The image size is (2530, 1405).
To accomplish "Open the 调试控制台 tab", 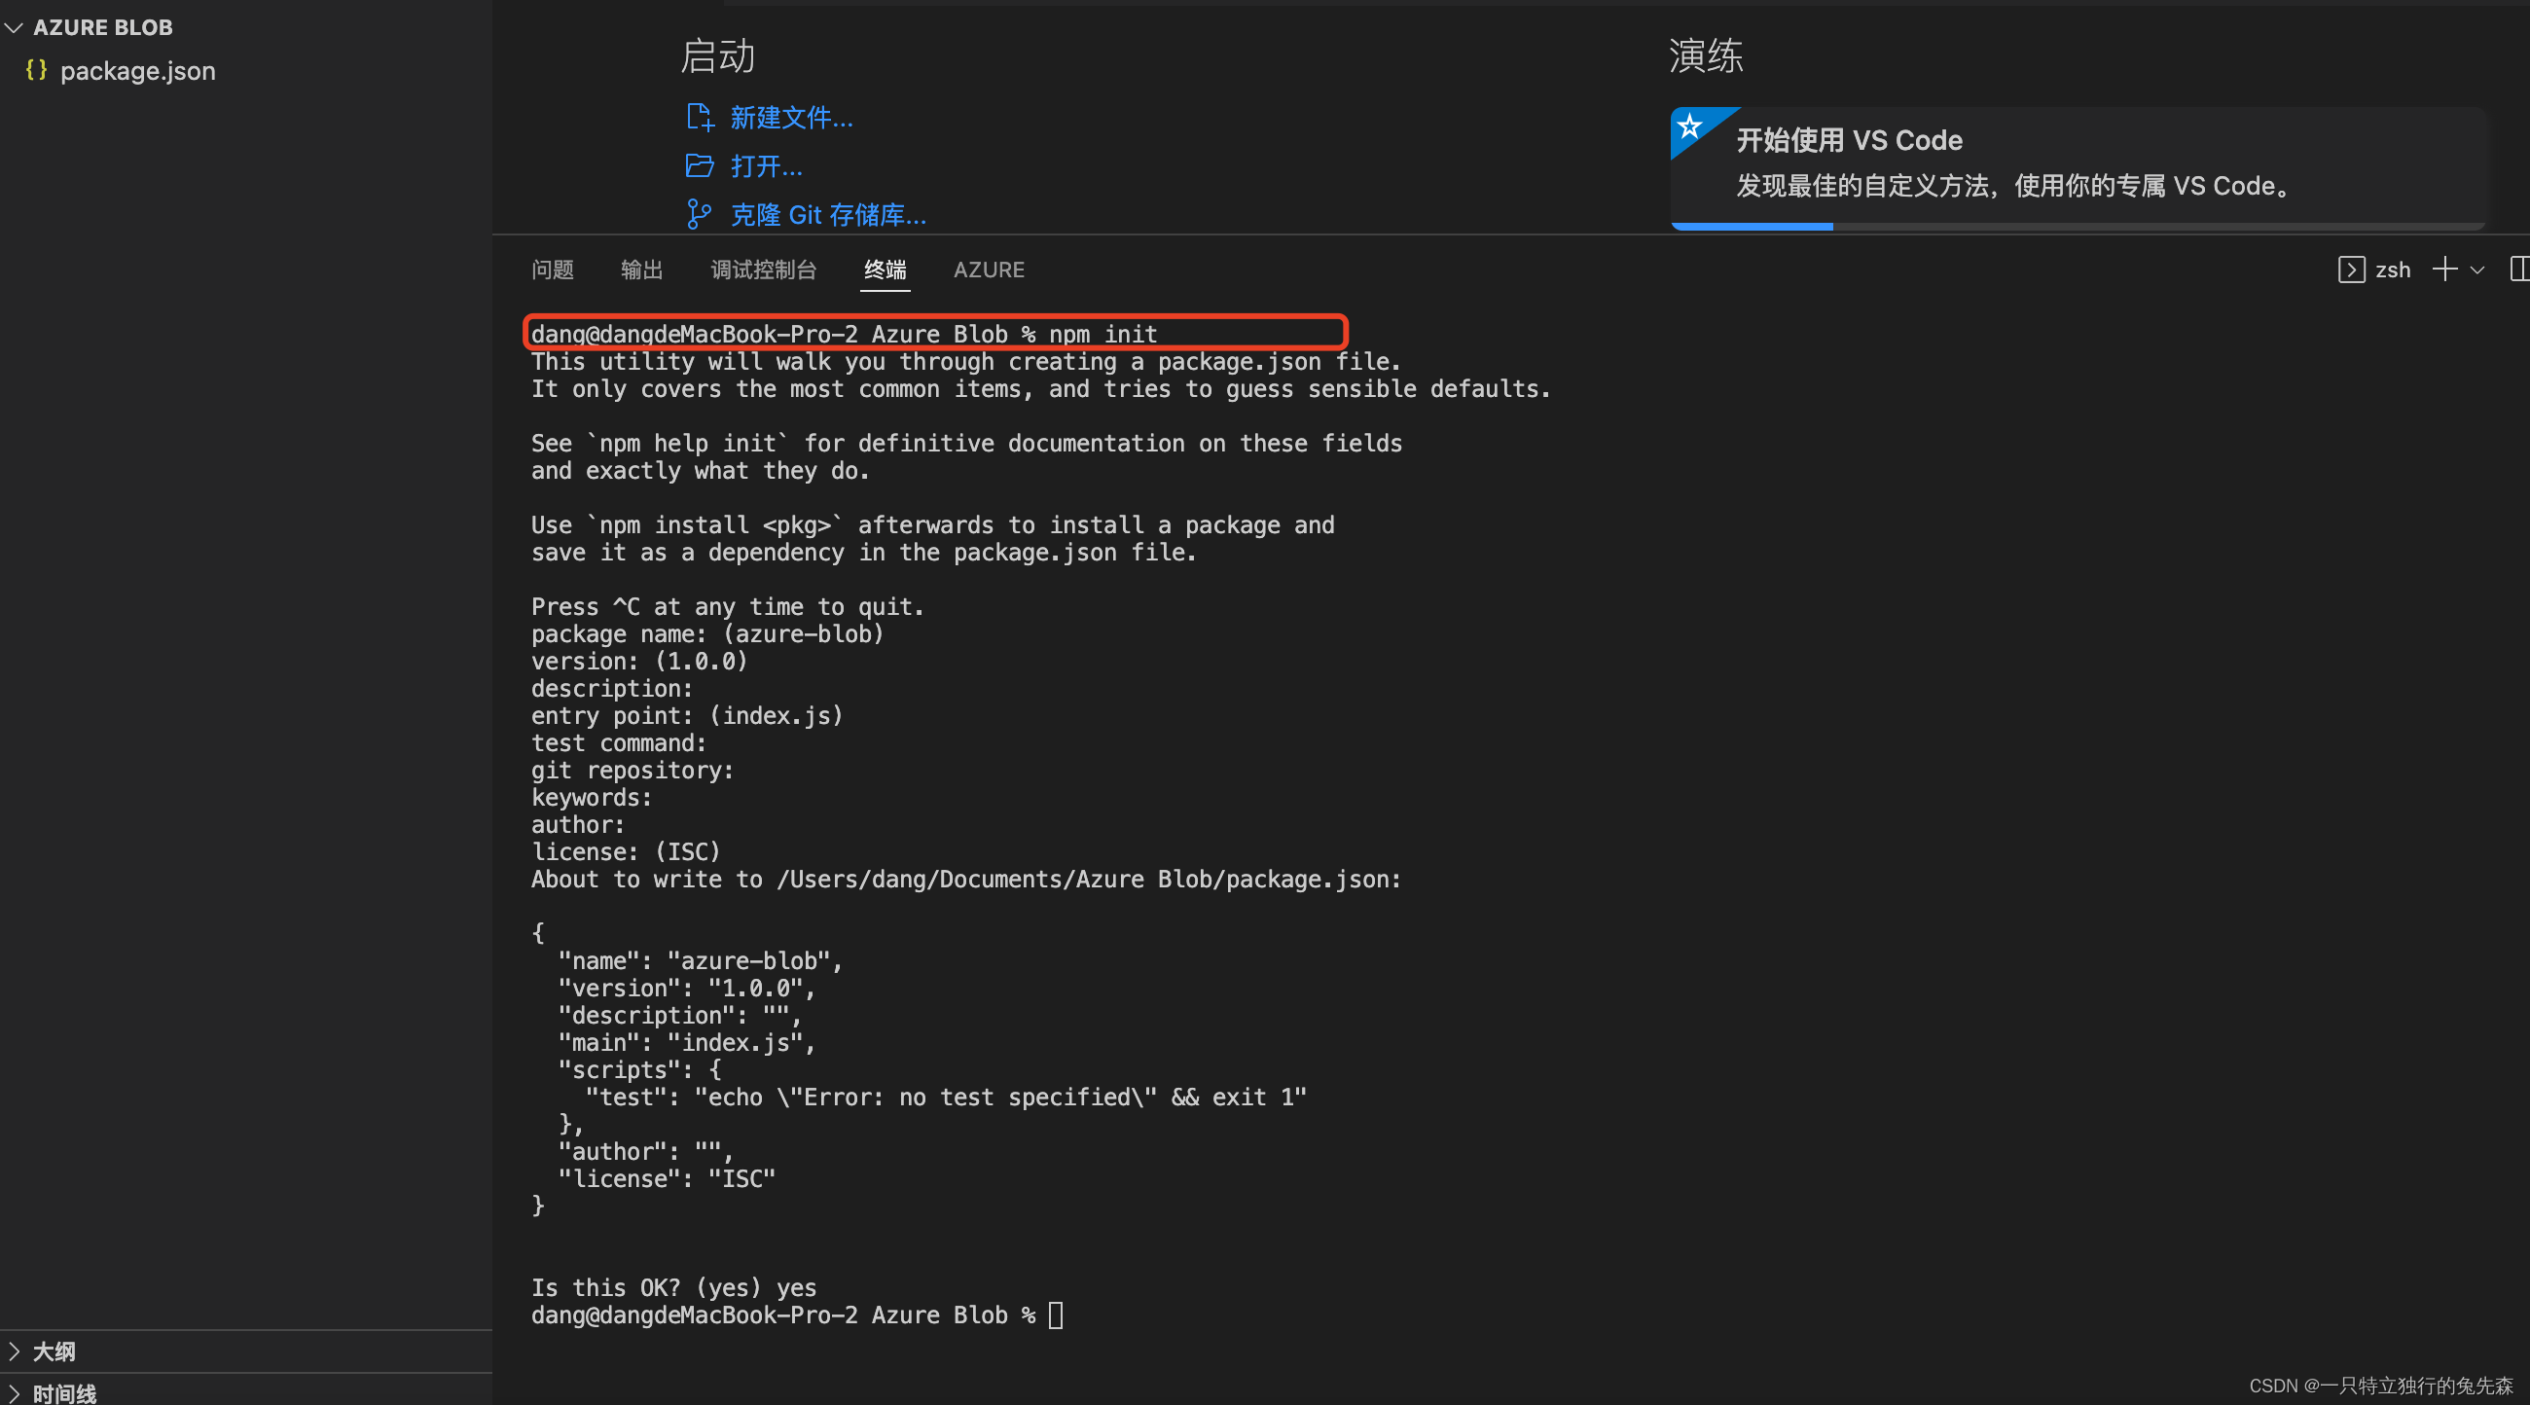I will click(x=763, y=270).
